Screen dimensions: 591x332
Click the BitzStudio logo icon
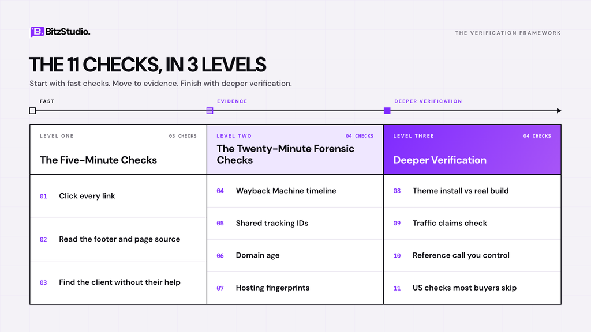37,32
